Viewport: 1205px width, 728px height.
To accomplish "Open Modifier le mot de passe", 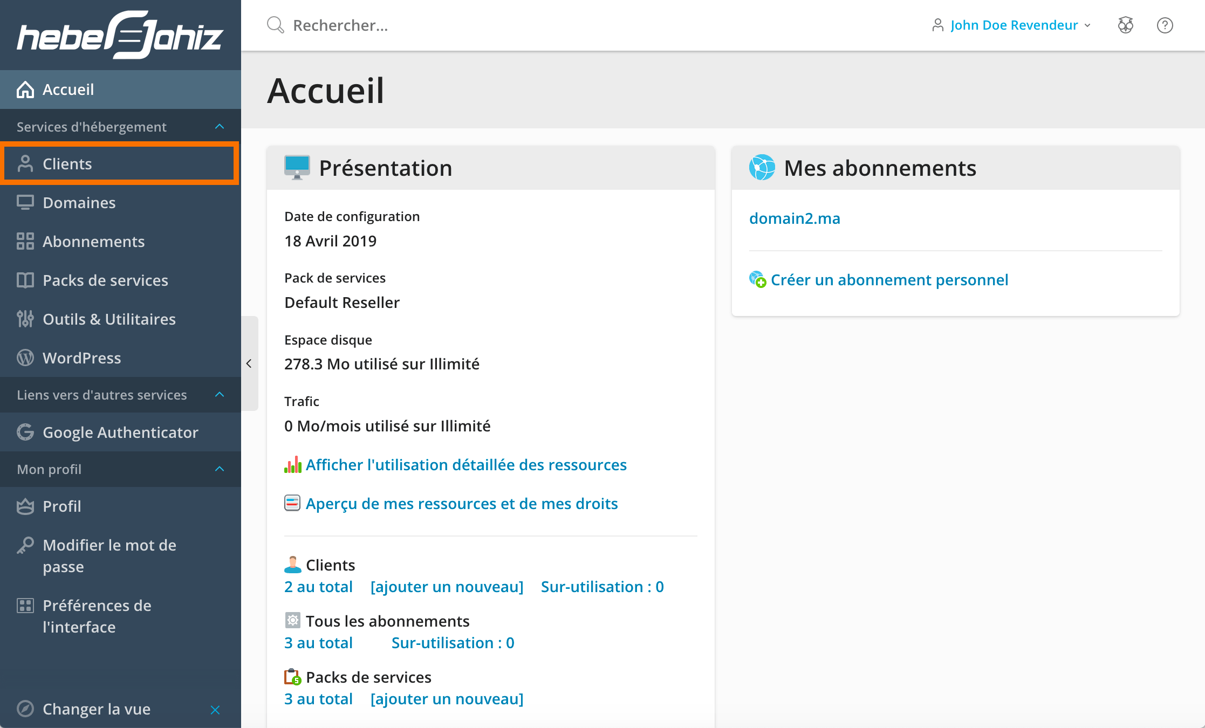I will (x=120, y=556).
